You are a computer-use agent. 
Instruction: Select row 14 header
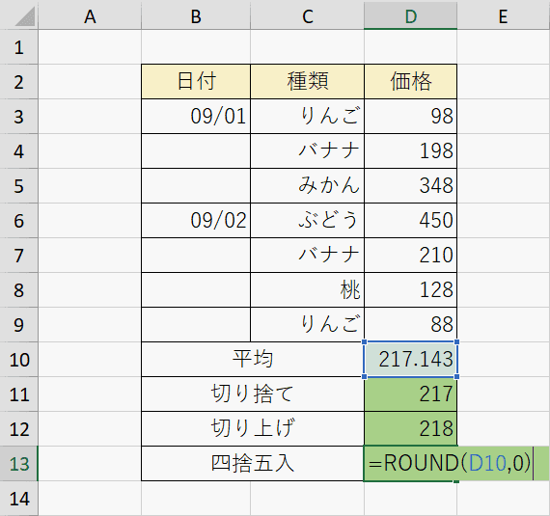click(x=19, y=498)
